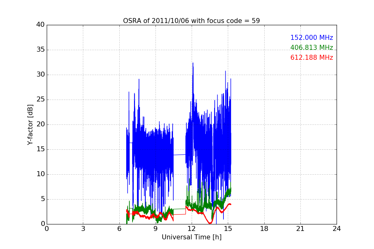Select the 406.813 MHz legend label
The image size is (374, 249).
click(312, 48)
